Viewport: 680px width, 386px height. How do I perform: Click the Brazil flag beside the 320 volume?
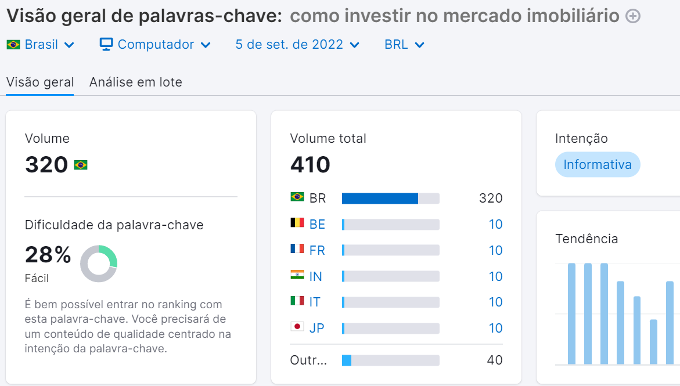pyautogui.click(x=81, y=165)
